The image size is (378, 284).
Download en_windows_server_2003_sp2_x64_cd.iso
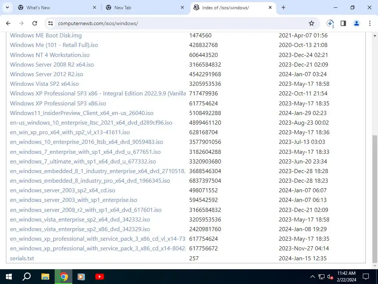63,190
